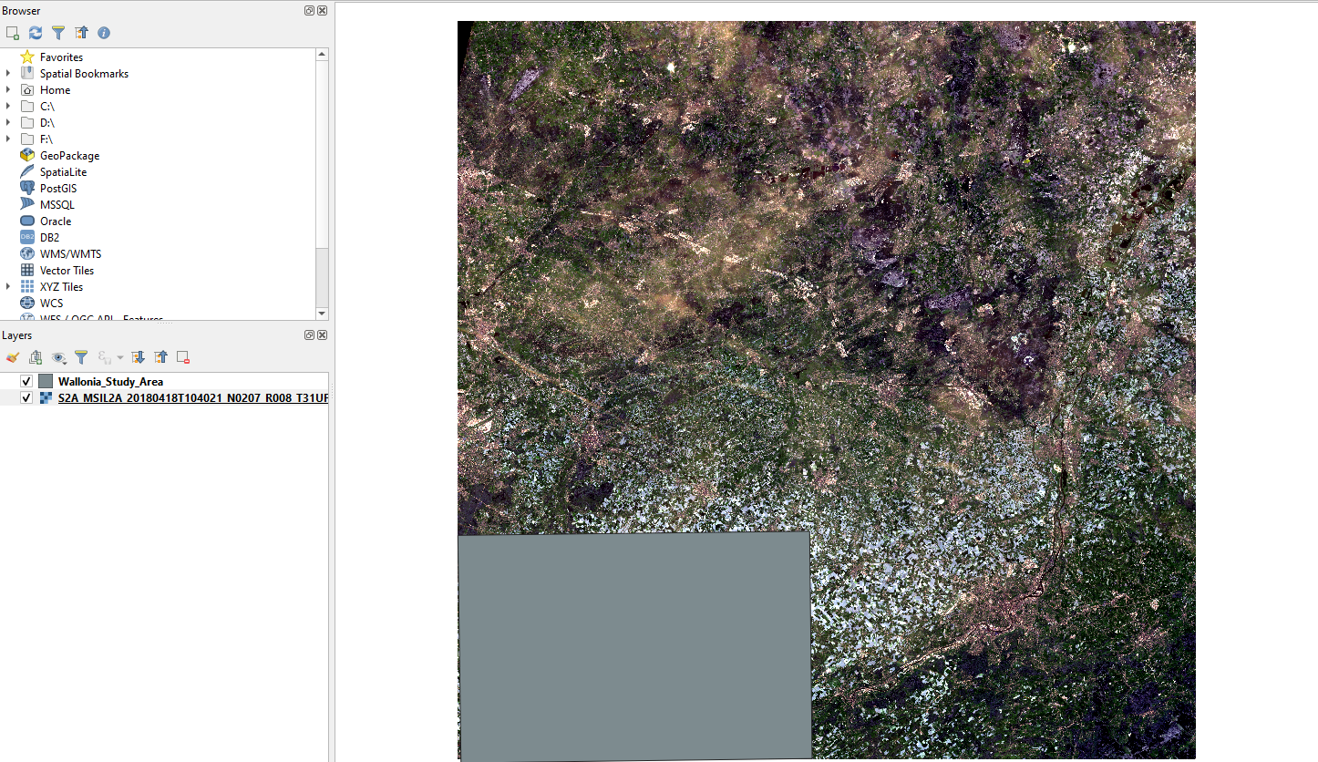Select Favorites in the Browser
1318x762 pixels.
point(61,57)
